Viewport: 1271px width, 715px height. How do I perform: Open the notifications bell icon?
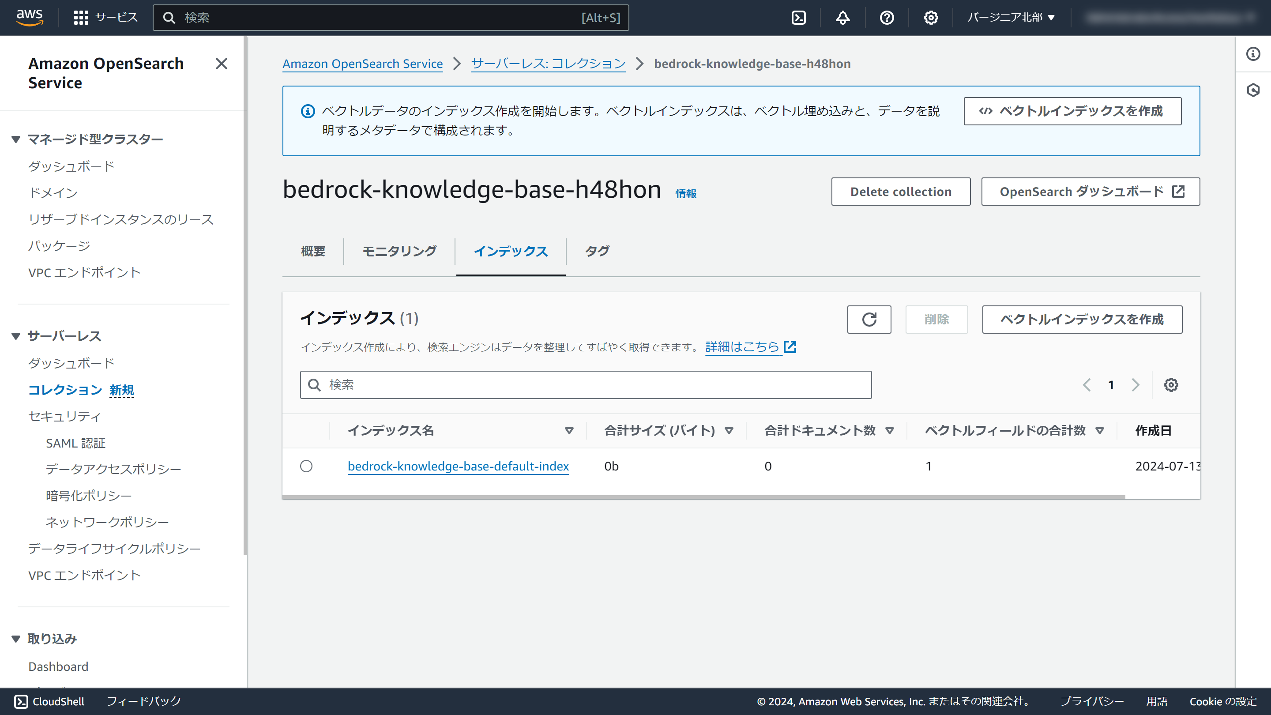click(x=842, y=18)
